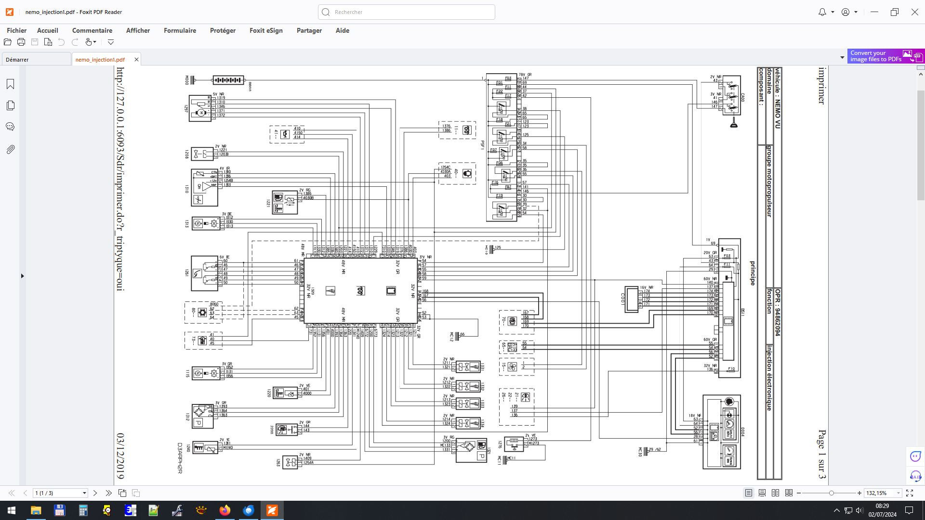Viewport: 925px width, 520px height.
Task: Toggle continuous page view mode
Action: pyautogui.click(x=762, y=493)
